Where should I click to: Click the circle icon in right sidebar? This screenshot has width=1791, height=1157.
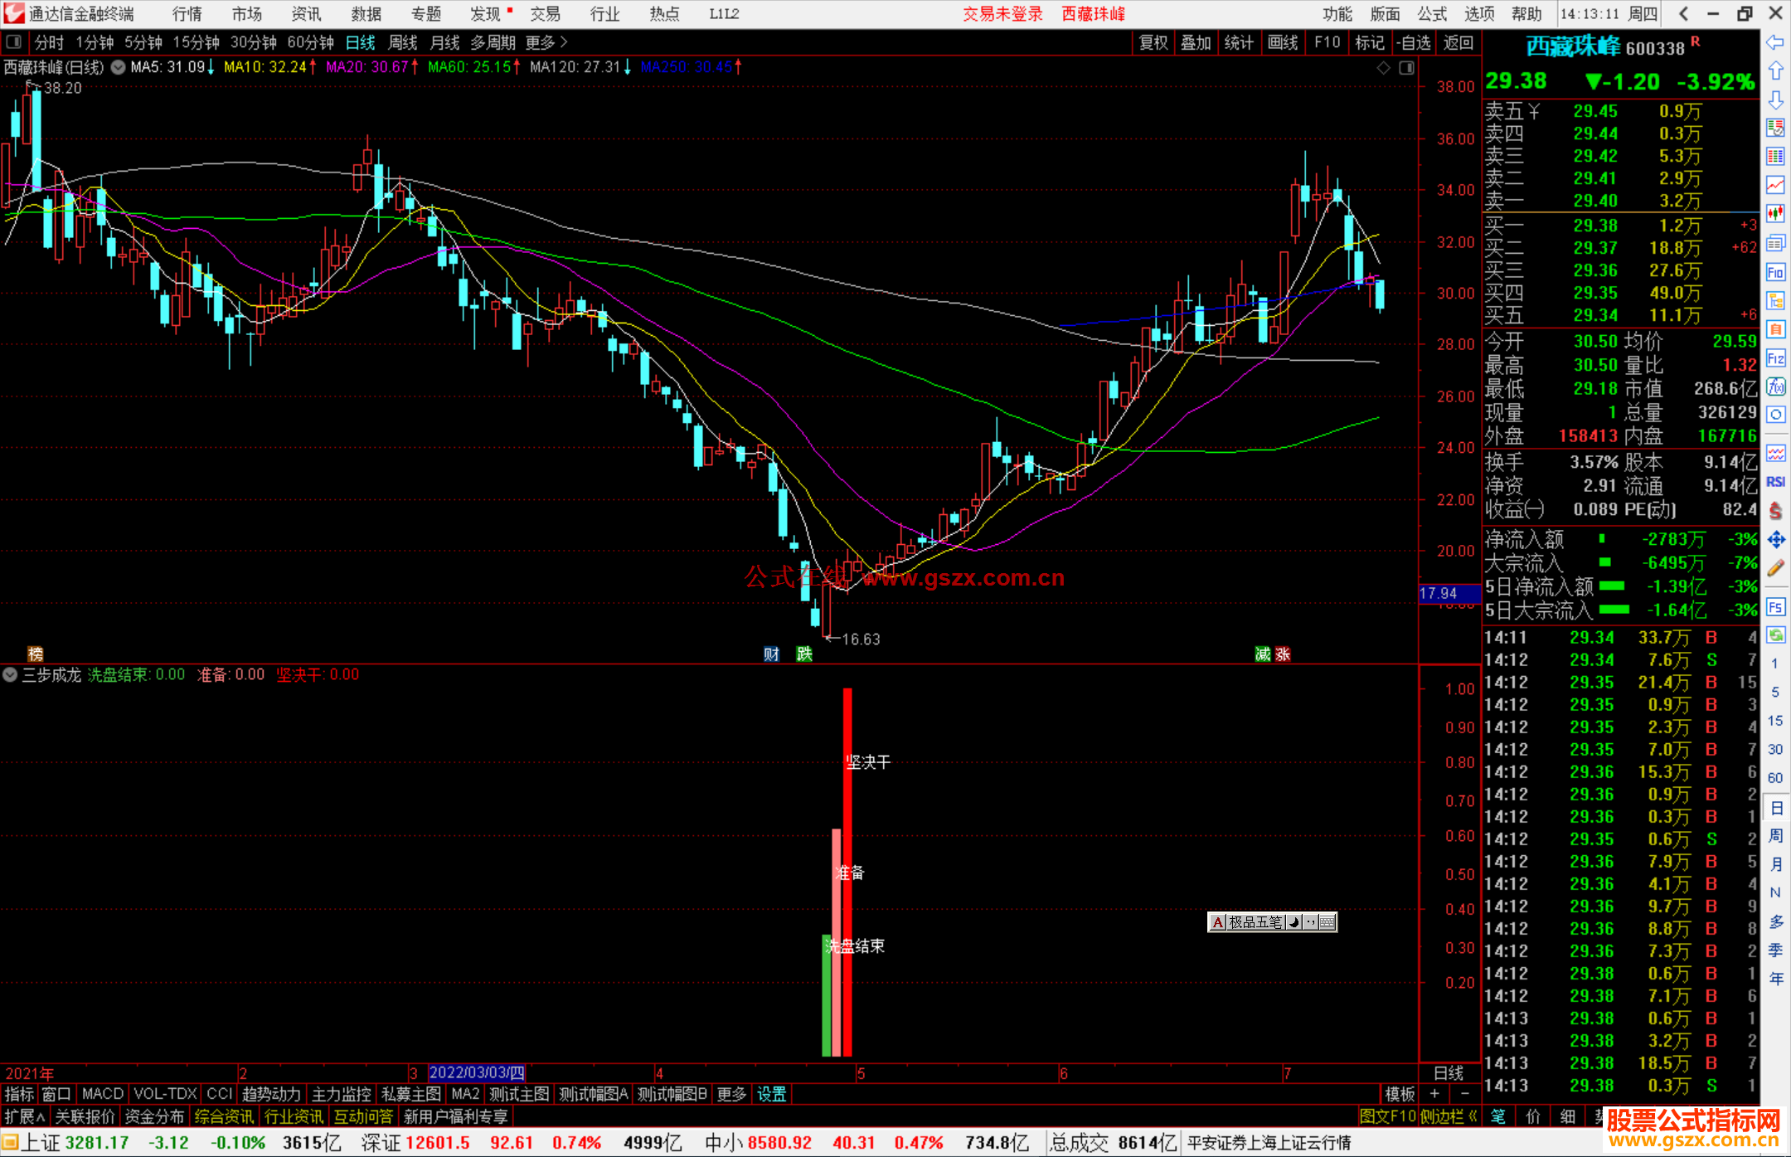coord(1775,415)
